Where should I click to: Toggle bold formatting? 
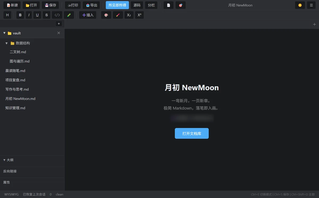(20, 15)
